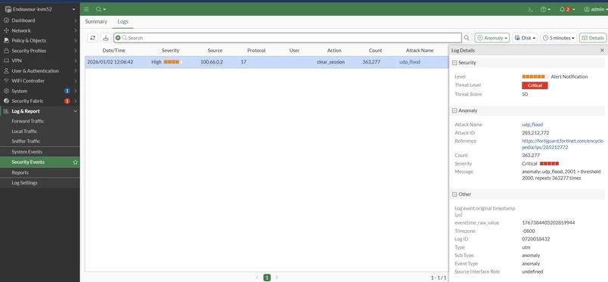
Task: Toggle the Details panel button
Action: pyautogui.click(x=592, y=38)
